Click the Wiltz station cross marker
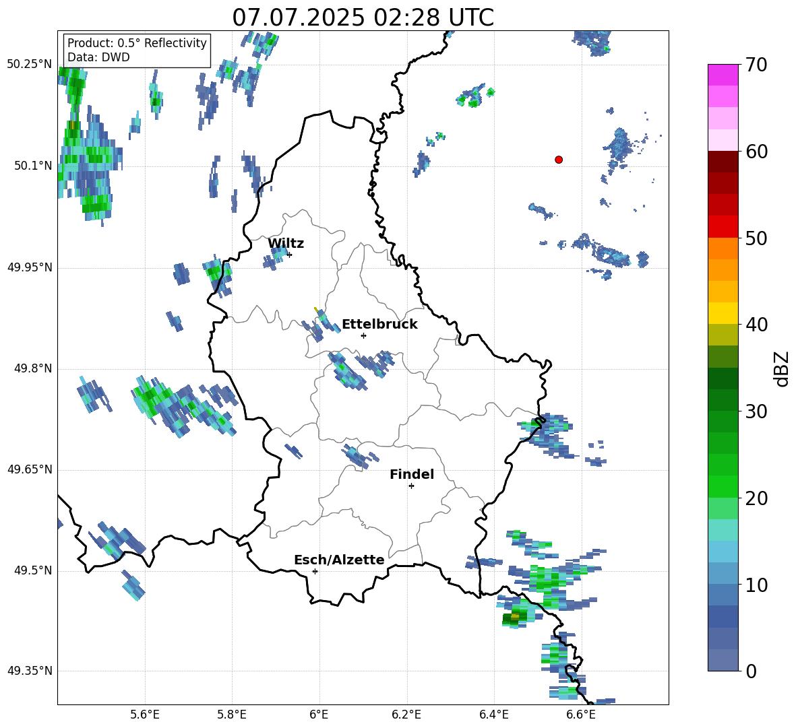The width and height of the screenshot is (798, 728). coord(290,255)
